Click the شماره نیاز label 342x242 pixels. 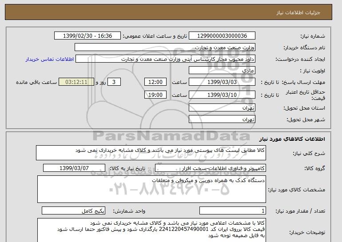tap(313, 36)
